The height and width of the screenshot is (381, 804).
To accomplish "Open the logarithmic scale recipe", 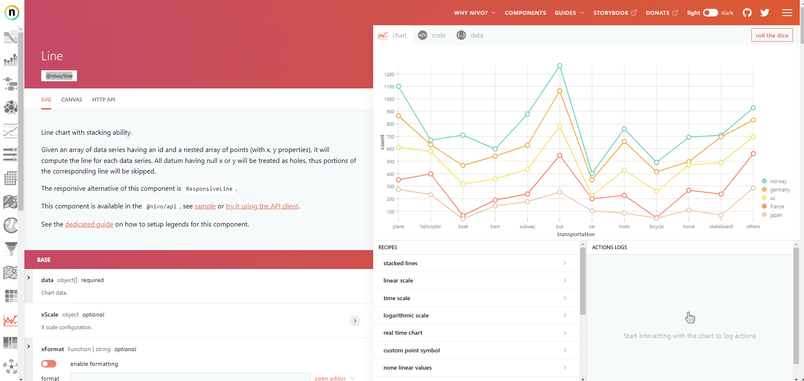I will [476, 315].
